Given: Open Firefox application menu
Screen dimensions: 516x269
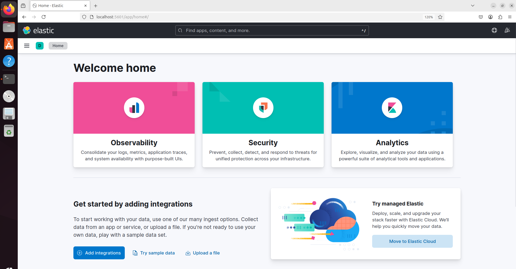Looking at the screenshot, I should (510, 17).
